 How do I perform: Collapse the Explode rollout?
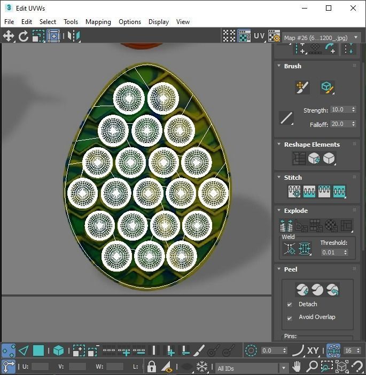tap(279, 210)
